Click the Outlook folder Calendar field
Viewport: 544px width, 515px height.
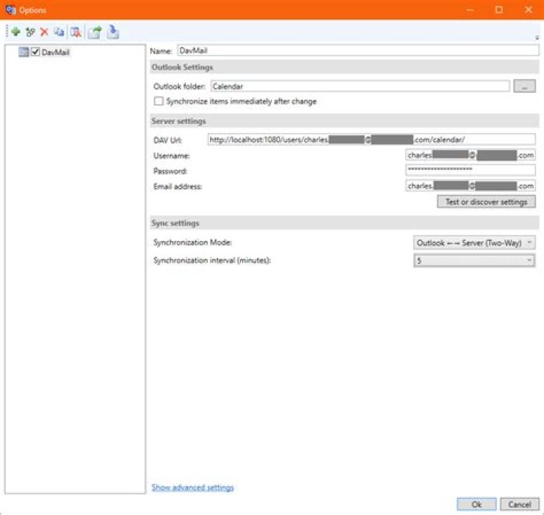coord(360,86)
